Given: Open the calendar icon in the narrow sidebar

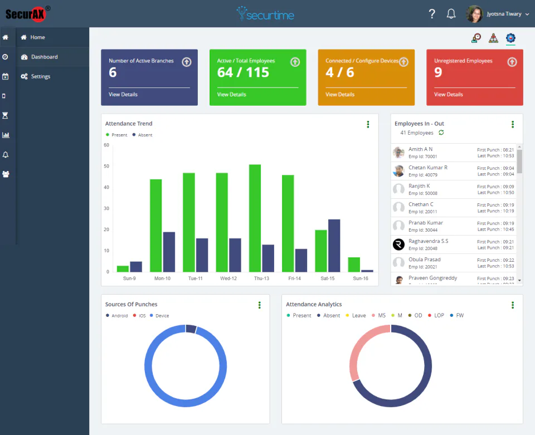Looking at the screenshot, I should [5, 76].
